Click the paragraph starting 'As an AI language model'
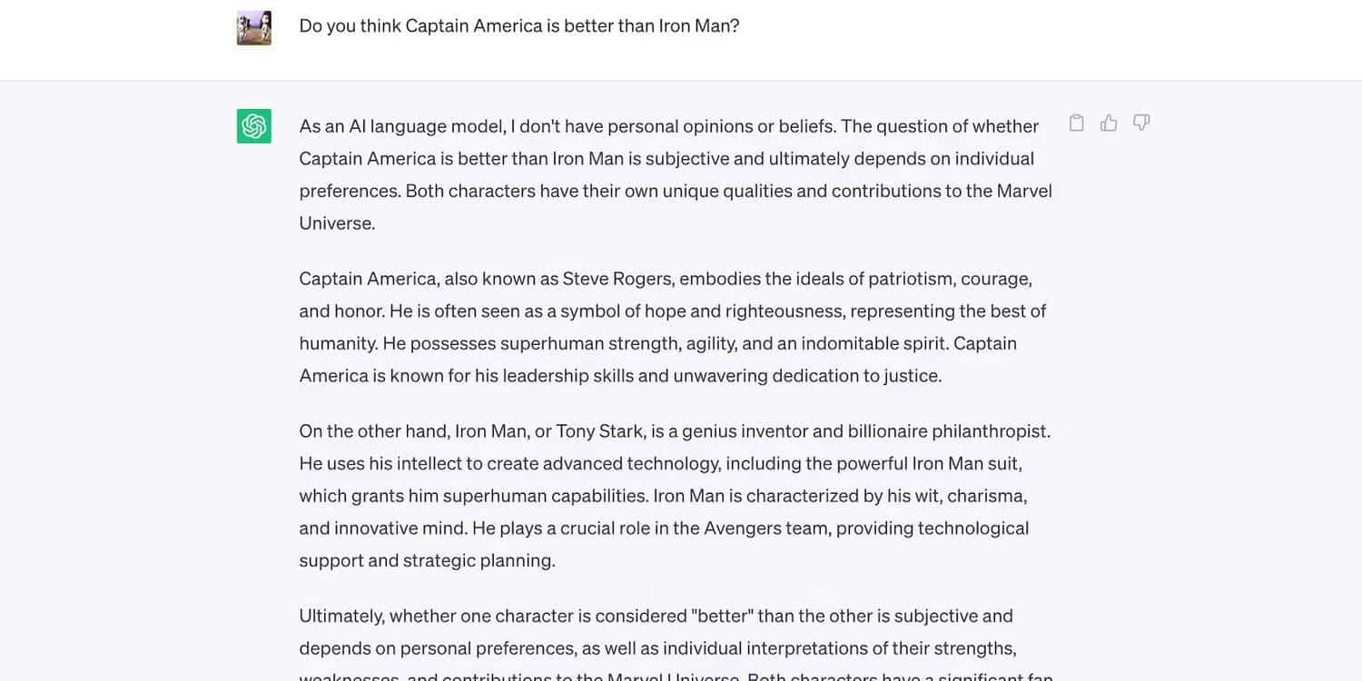This screenshot has width=1362, height=681. [672, 174]
